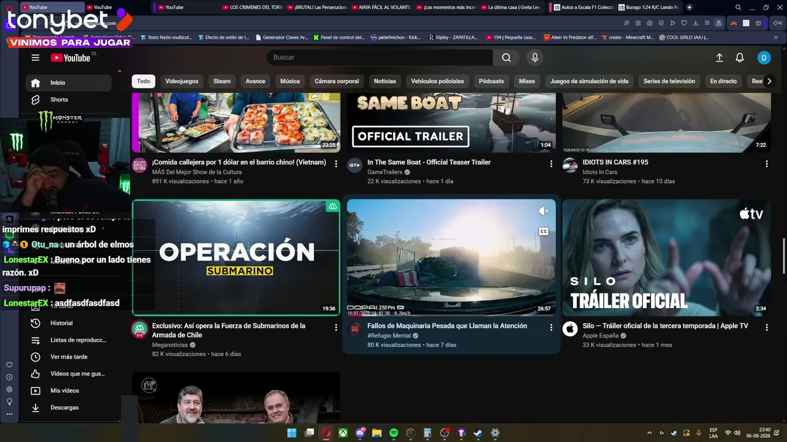Screen dimensions: 787x442
Task: Start voice search with the microphone
Action: (x=535, y=58)
